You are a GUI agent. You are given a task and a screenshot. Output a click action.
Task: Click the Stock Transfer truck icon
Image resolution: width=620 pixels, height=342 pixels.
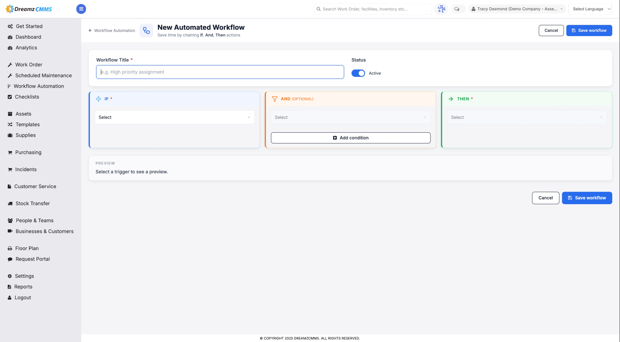(10, 204)
